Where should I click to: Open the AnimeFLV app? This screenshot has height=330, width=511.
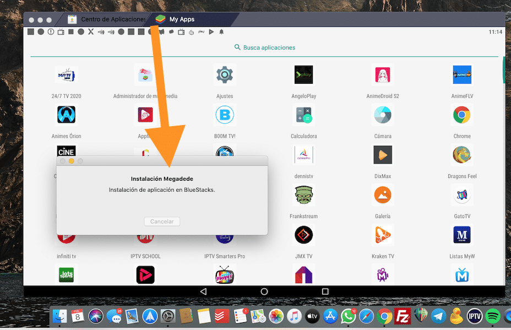(461, 75)
